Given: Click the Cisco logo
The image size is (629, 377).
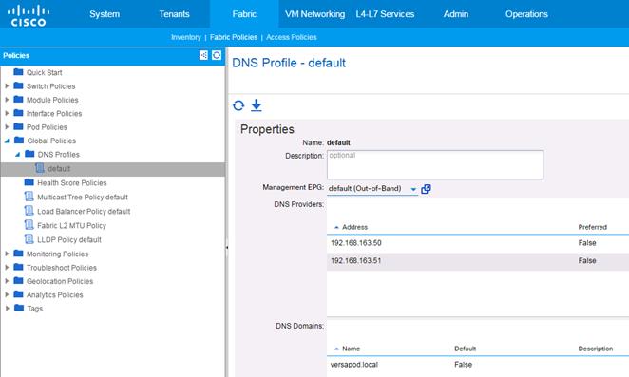Looking at the screenshot, I should tap(29, 15).
